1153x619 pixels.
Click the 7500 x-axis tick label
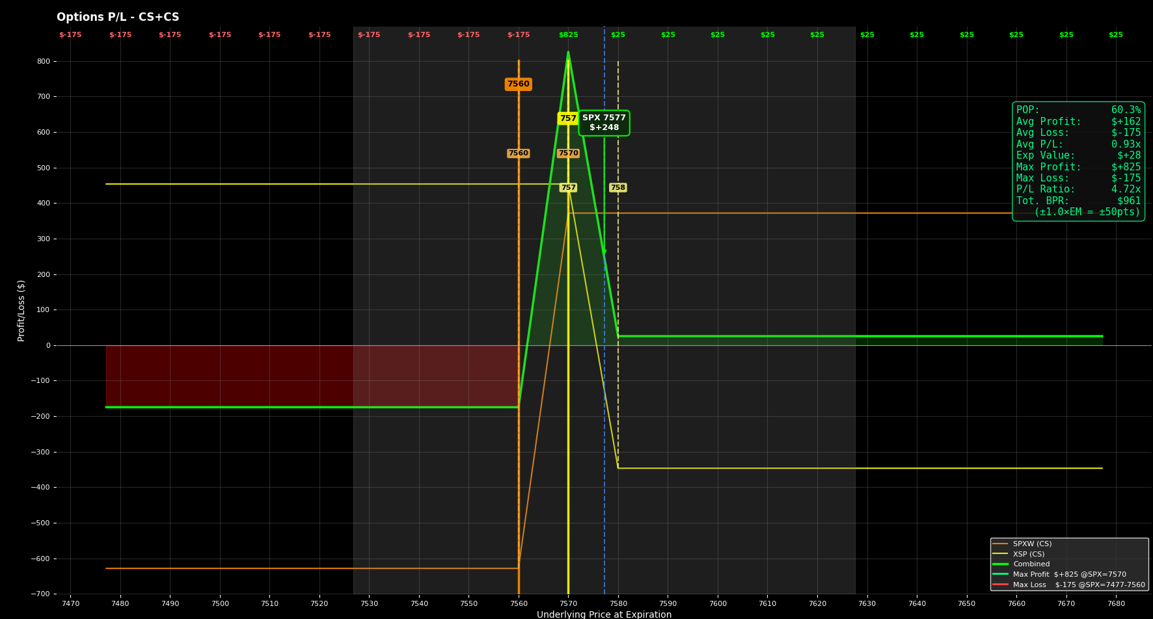click(x=220, y=604)
